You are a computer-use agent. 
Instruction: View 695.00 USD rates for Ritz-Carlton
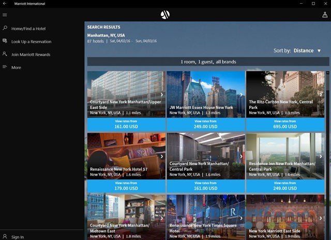[x=285, y=124]
